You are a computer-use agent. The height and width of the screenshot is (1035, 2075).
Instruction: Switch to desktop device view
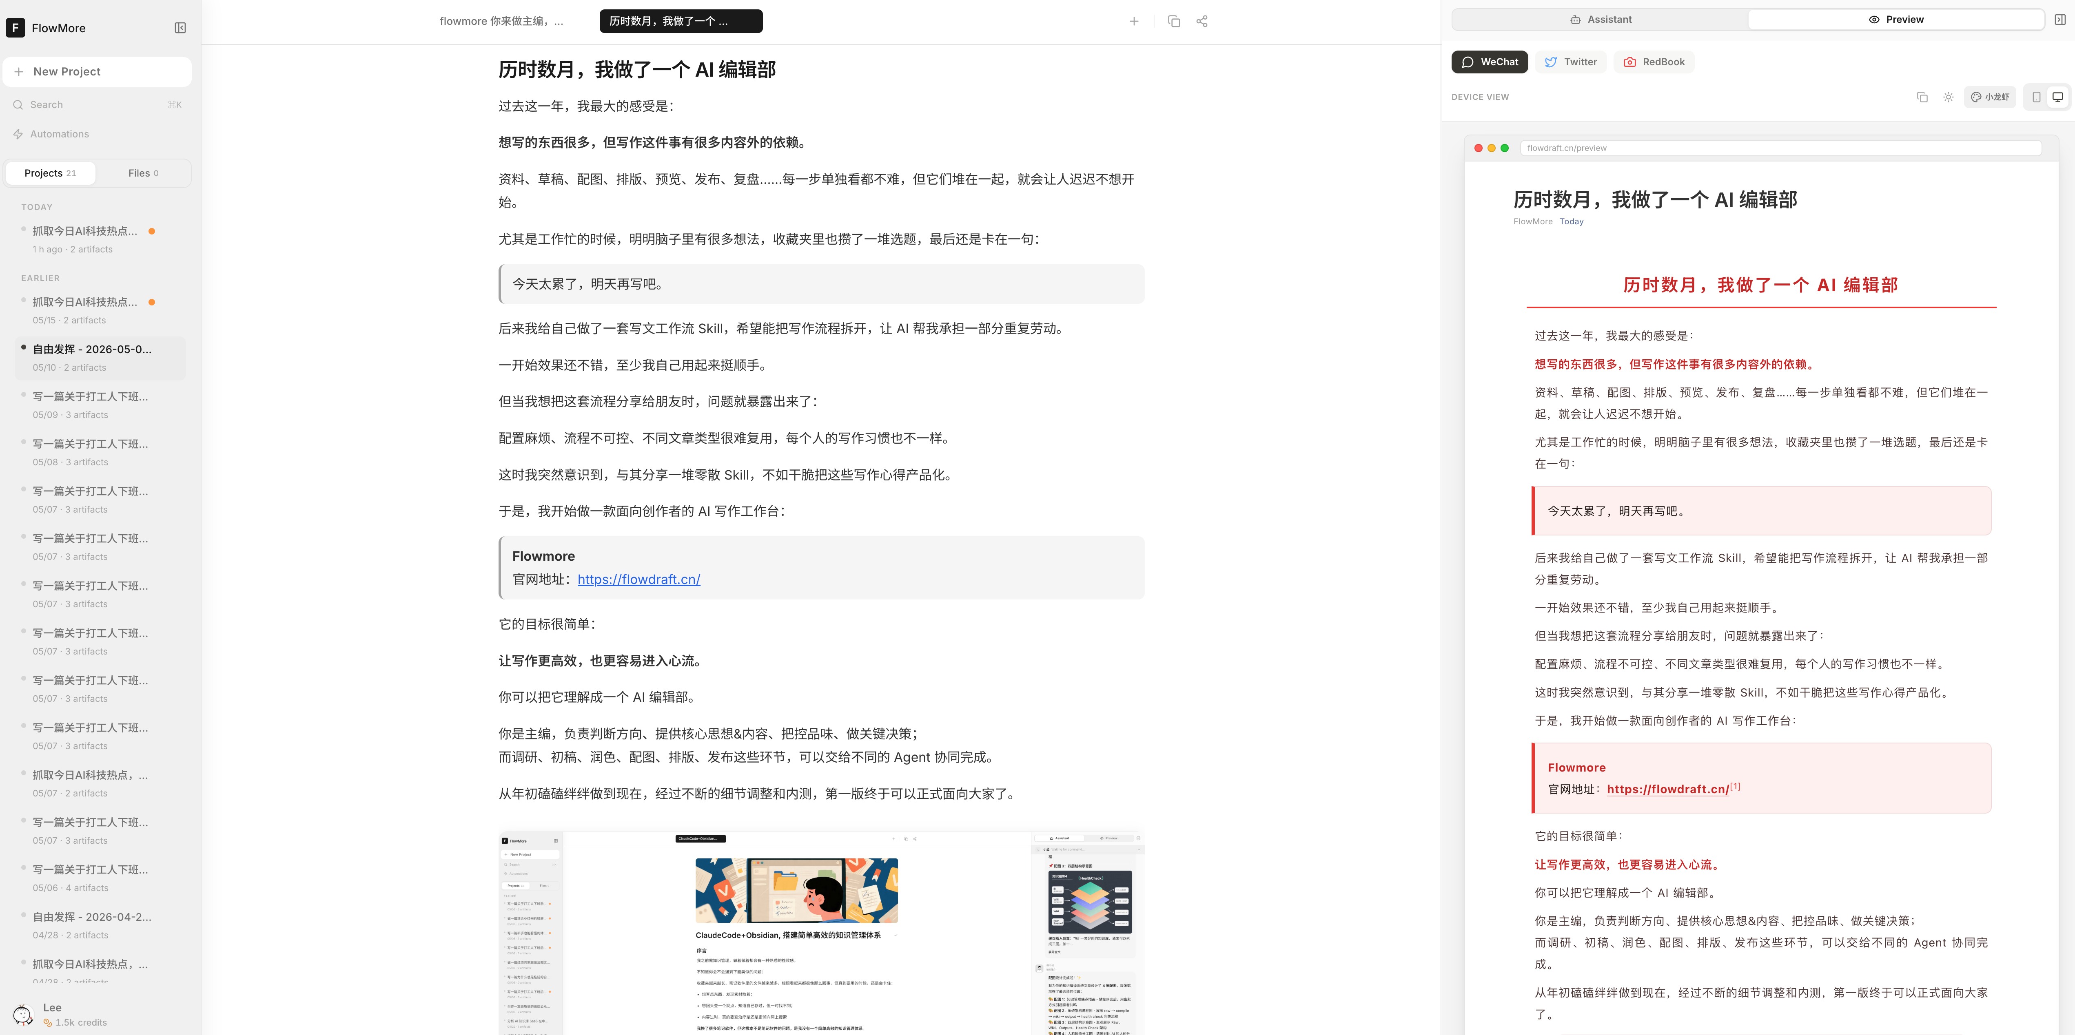[x=2057, y=97]
